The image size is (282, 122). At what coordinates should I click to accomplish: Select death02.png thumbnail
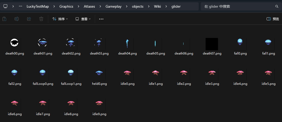[71, 44]
